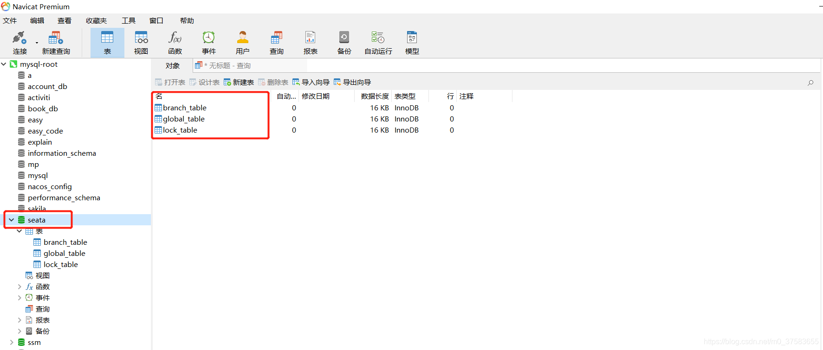The height and width of the screenshot is (350, 823).
Task: Select the mysql database in the tree
Action: coord(38,176)
